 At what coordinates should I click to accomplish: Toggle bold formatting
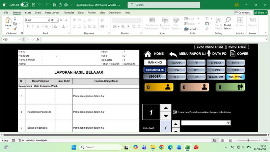[x=28, y=26]
